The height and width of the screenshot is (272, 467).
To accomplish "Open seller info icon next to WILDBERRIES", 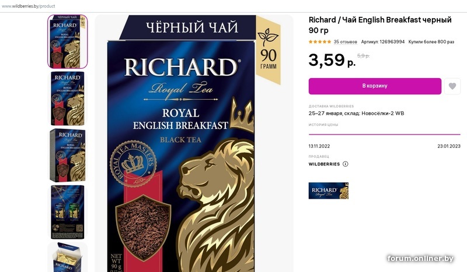I will 346,164.
